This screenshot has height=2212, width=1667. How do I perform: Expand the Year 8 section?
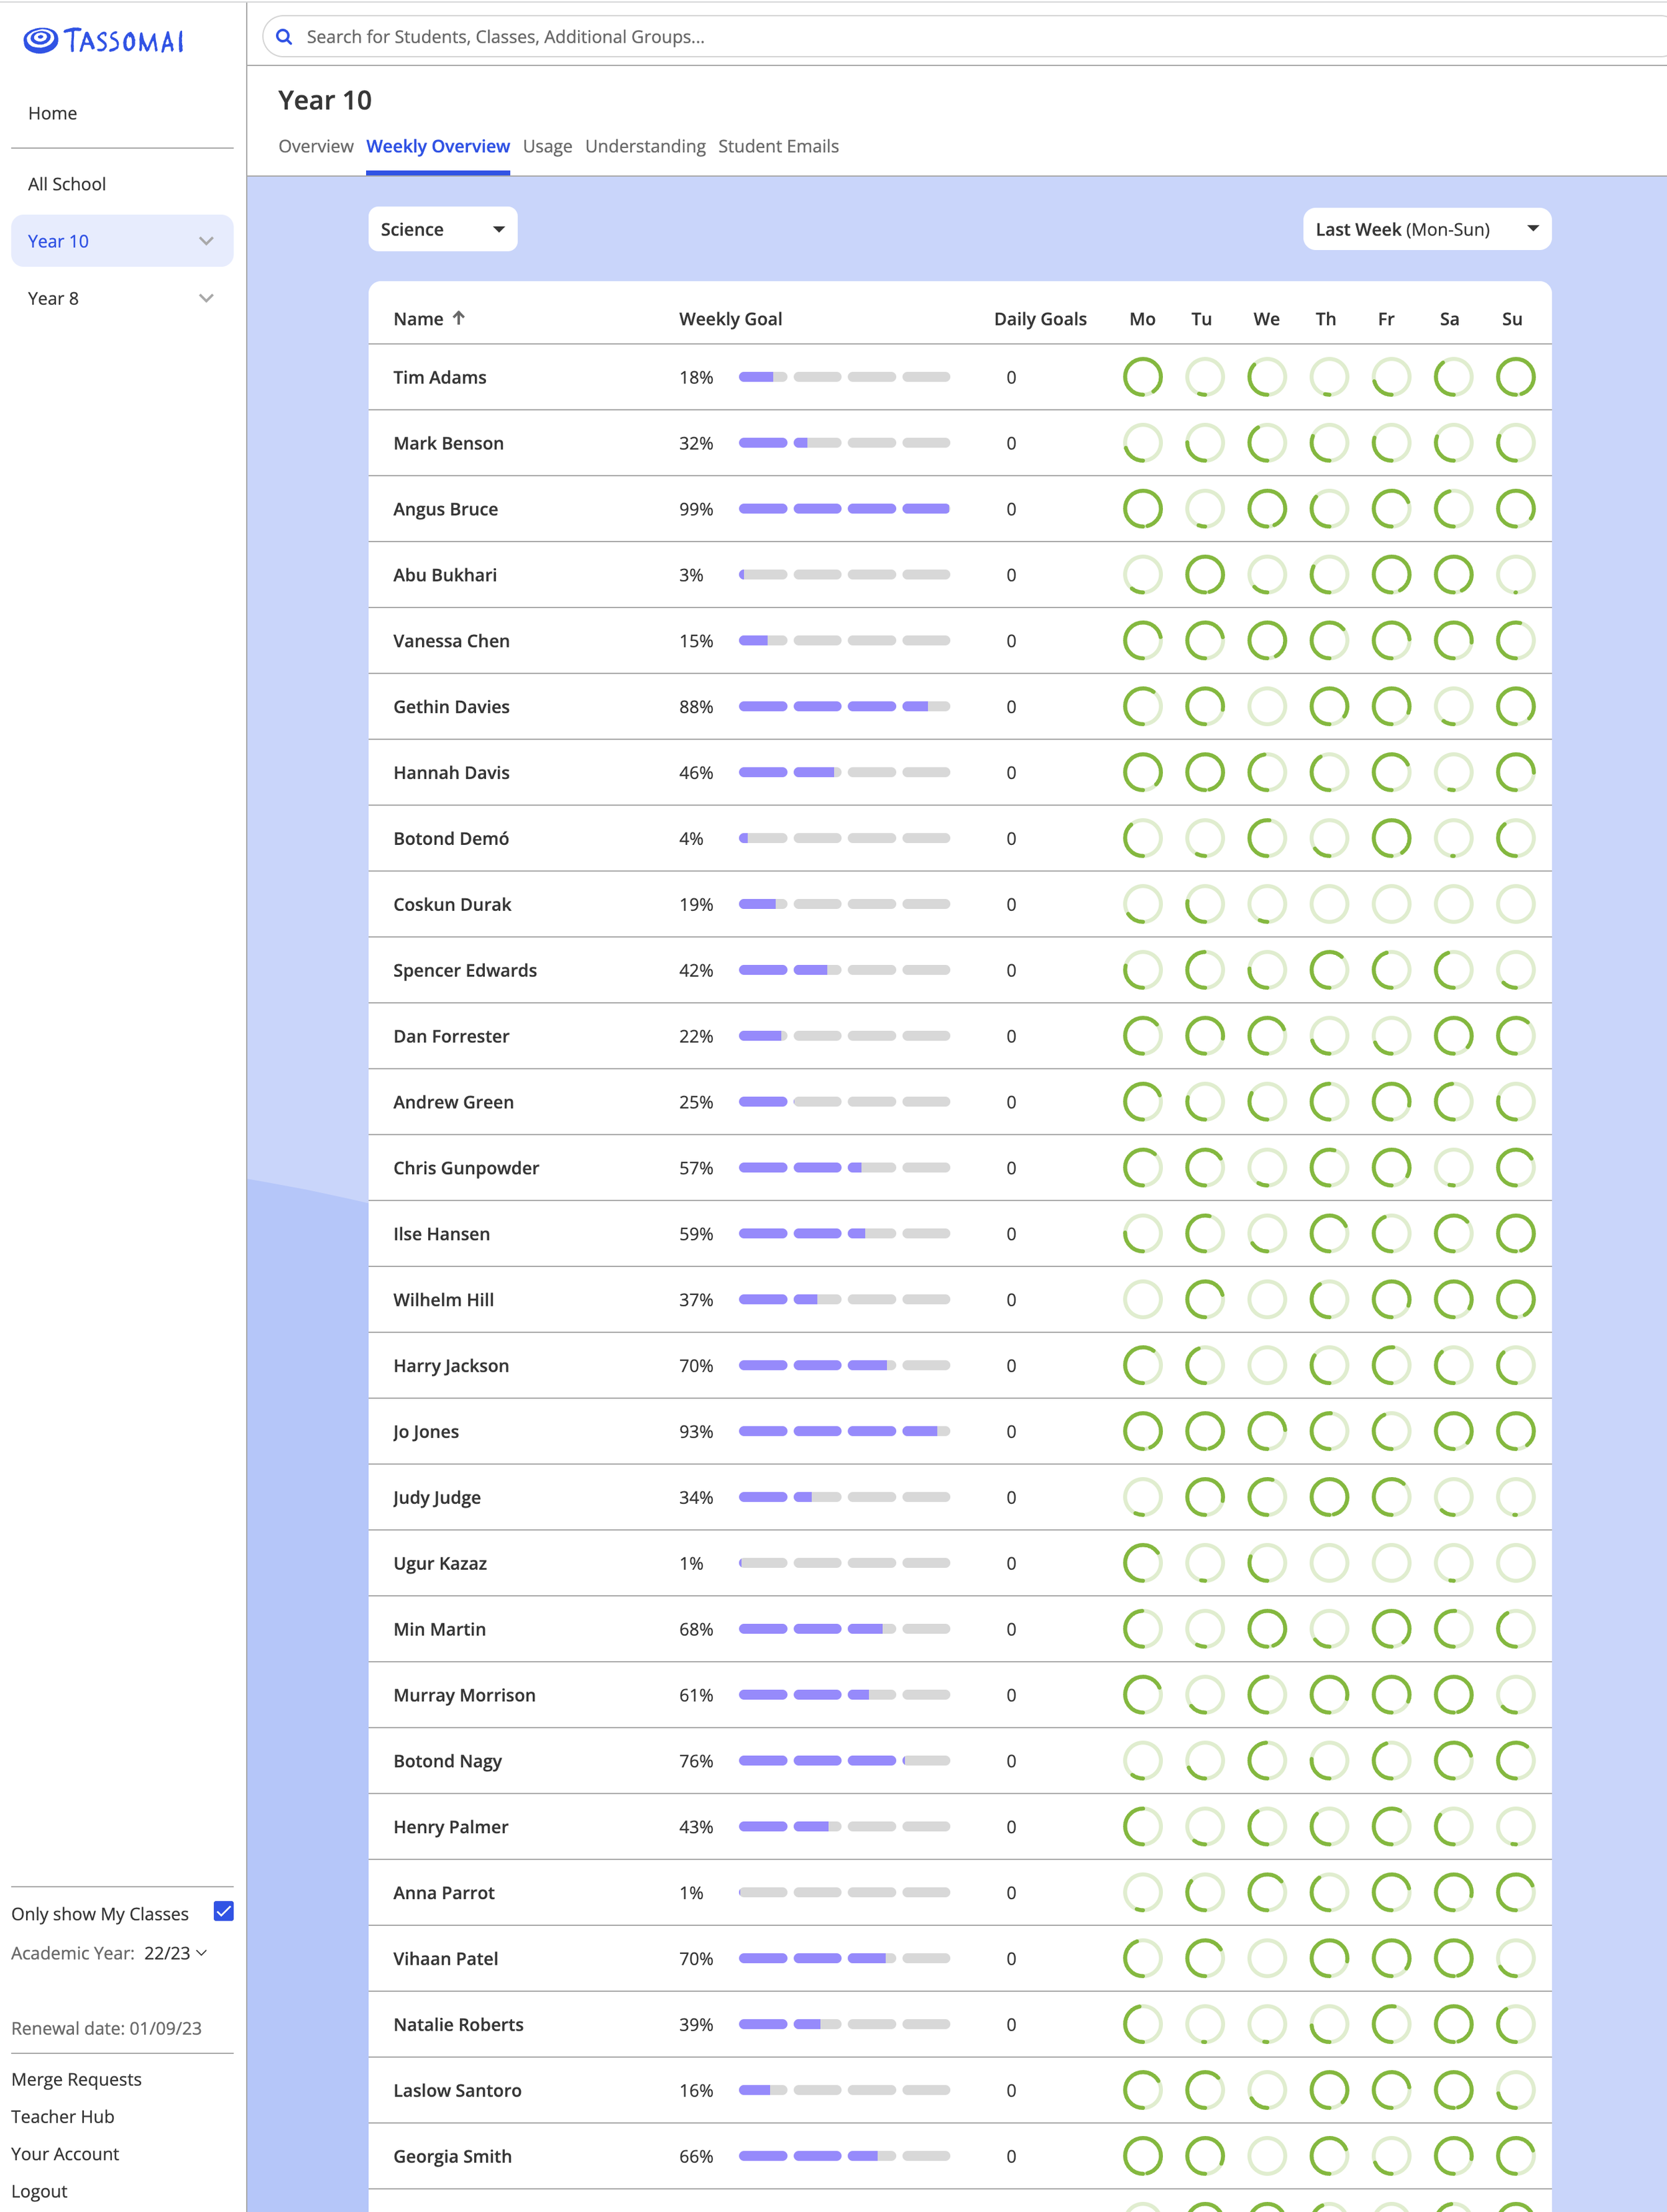click(206, 297)
